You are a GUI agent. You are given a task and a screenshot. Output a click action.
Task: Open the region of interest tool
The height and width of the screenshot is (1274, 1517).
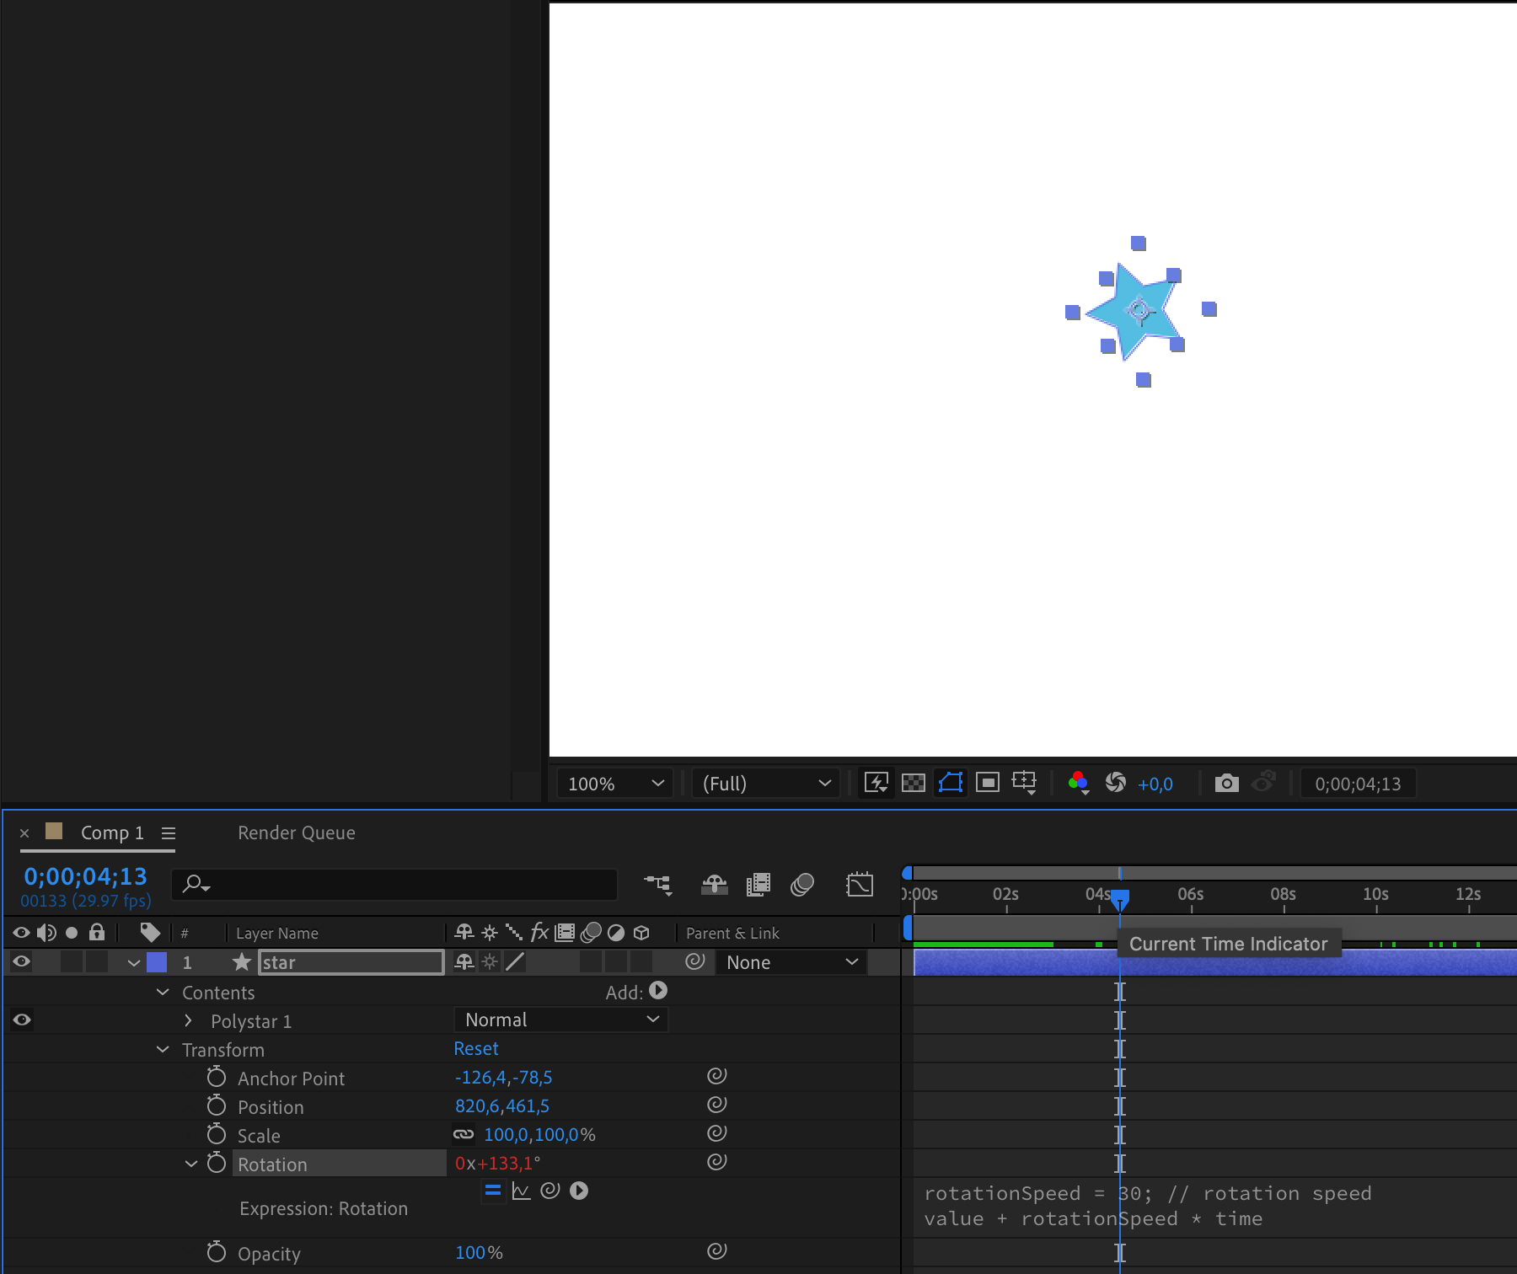pyautogui.click(x=987, y=784)
